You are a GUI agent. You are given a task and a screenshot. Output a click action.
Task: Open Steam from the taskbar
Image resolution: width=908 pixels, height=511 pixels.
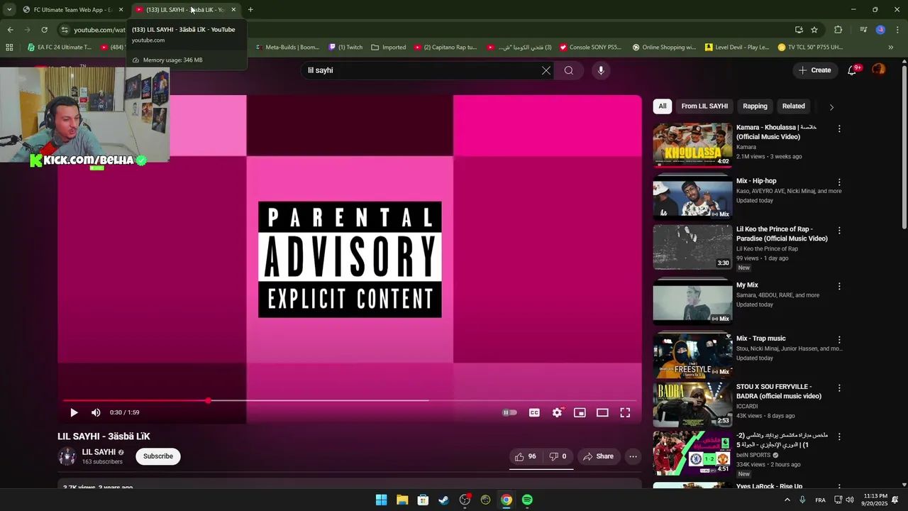pyautogui.click(x=444, y=500)
